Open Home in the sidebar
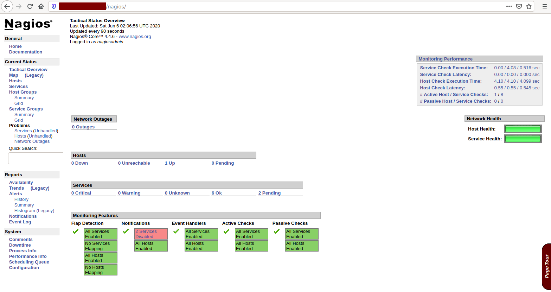Screen dimensions: 551x292 (15, 46)
